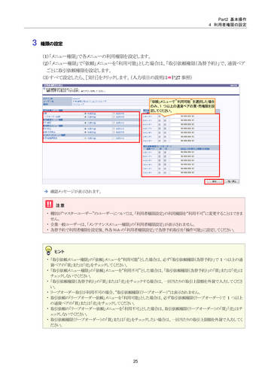Click the 取引依頼権限 leave-order table header

pos(181,146)
